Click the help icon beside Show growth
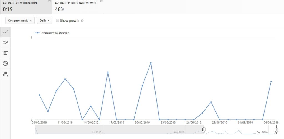Viewport: 284px width, 139px height. (x=82, y=21)
